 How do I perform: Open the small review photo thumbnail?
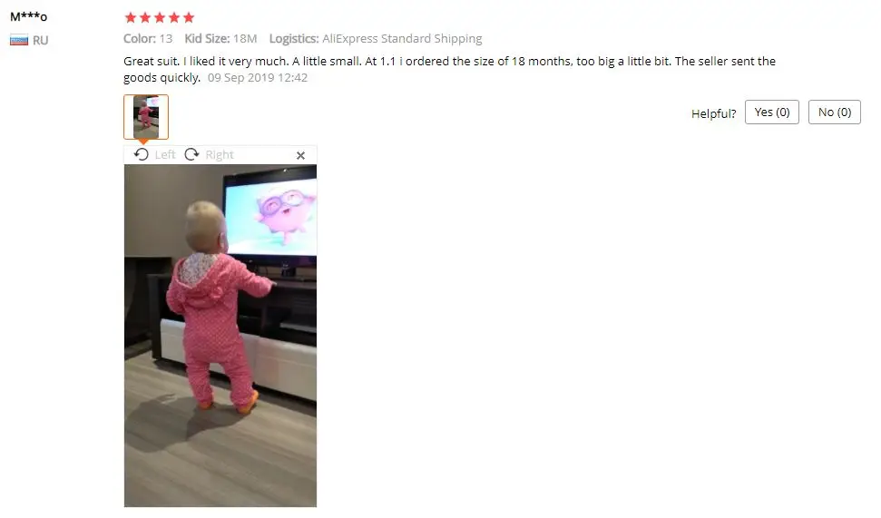point(146,117)
